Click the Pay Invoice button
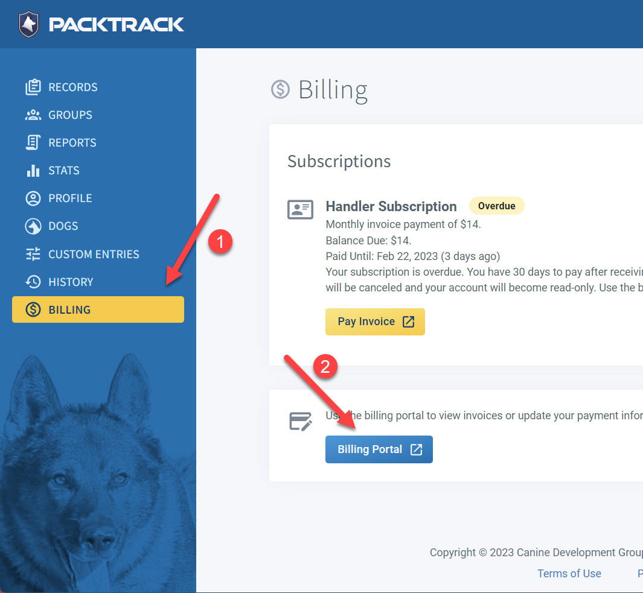 tap(375, 322)
